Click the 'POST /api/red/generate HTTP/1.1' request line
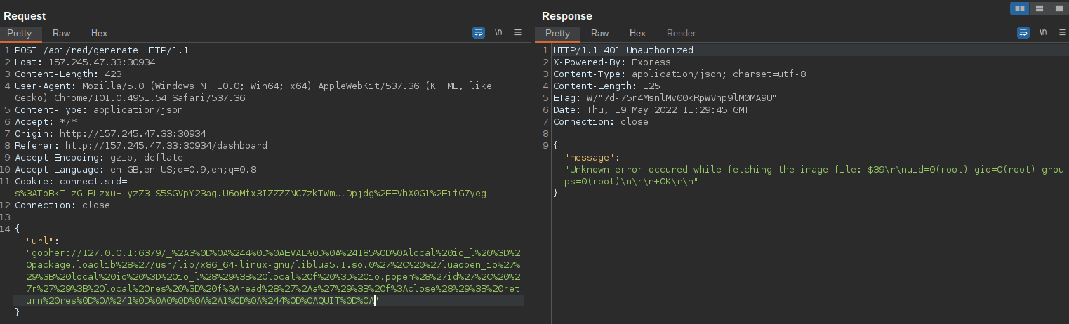 pos(102,50)
